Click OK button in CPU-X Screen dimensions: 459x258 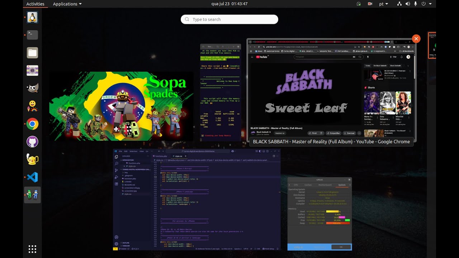[x=341, y=247]
